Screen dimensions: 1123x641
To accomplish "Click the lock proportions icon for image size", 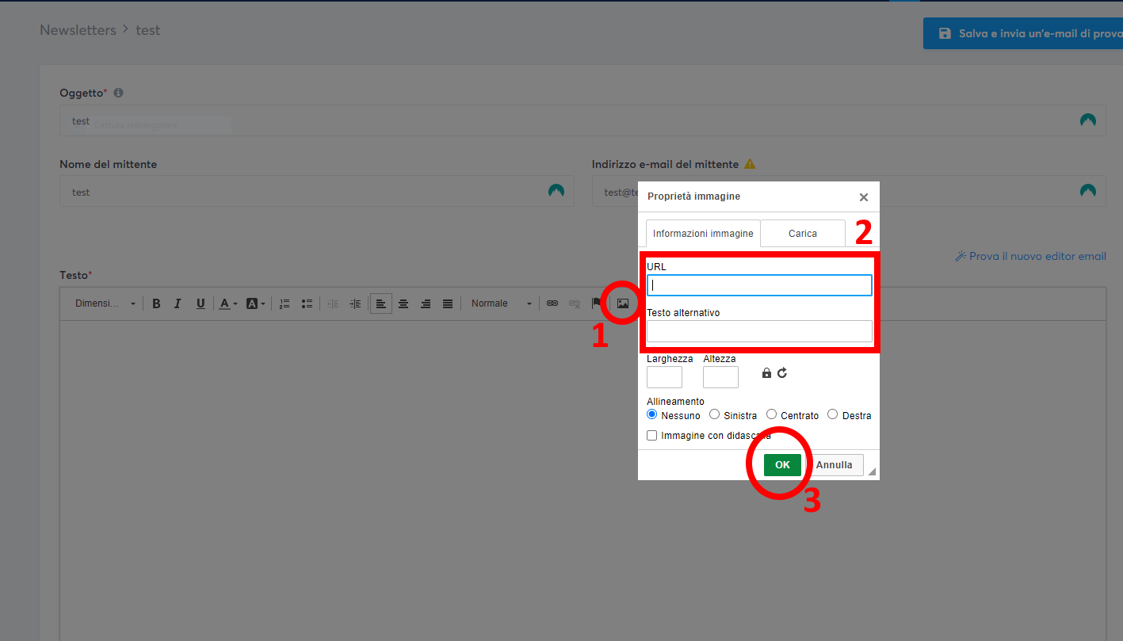I will pos(766,372).
